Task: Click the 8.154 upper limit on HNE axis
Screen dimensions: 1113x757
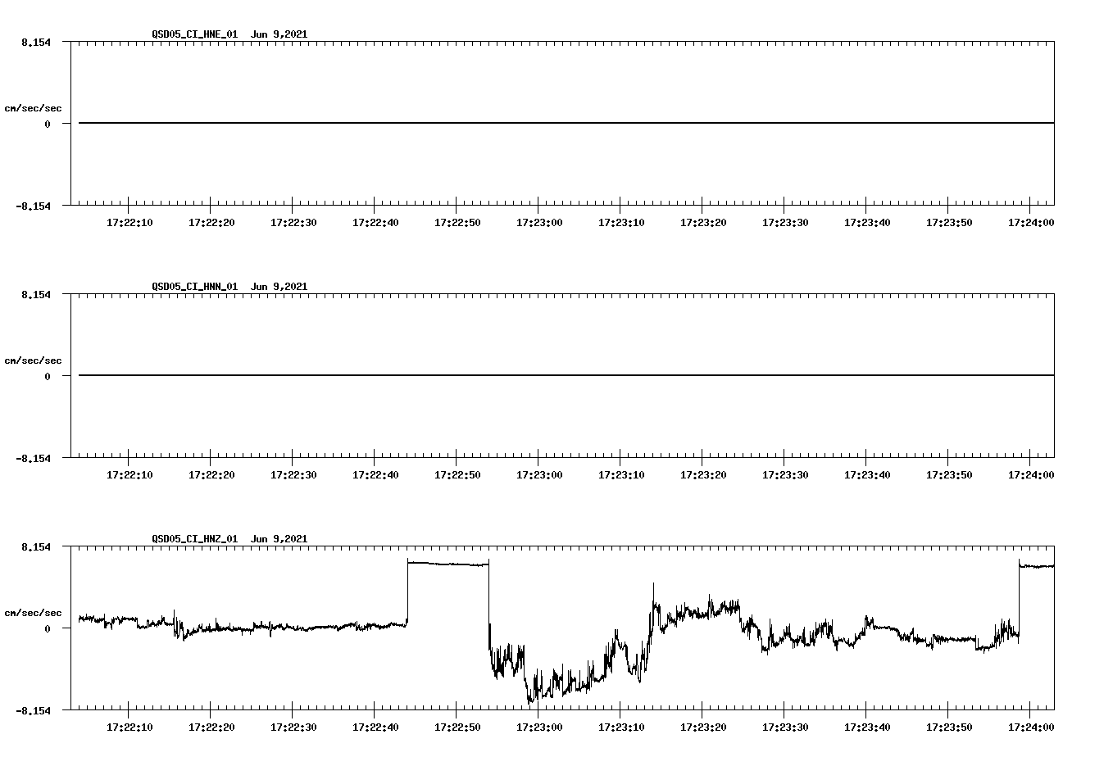Action: (x=36, y=42)
